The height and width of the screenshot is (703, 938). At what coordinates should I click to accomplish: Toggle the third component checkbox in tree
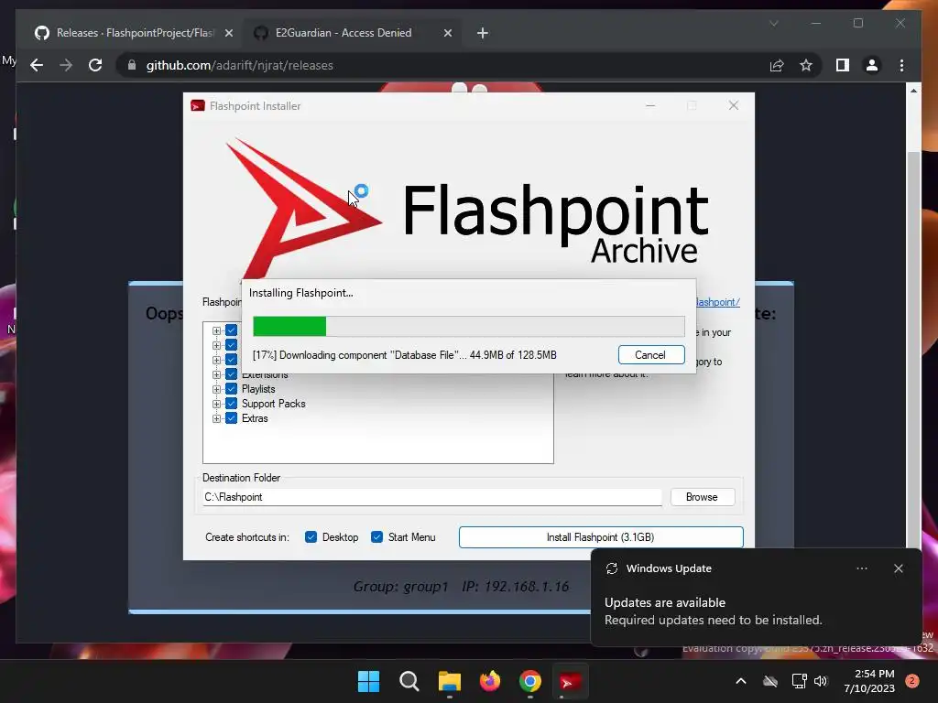(232, 360)
